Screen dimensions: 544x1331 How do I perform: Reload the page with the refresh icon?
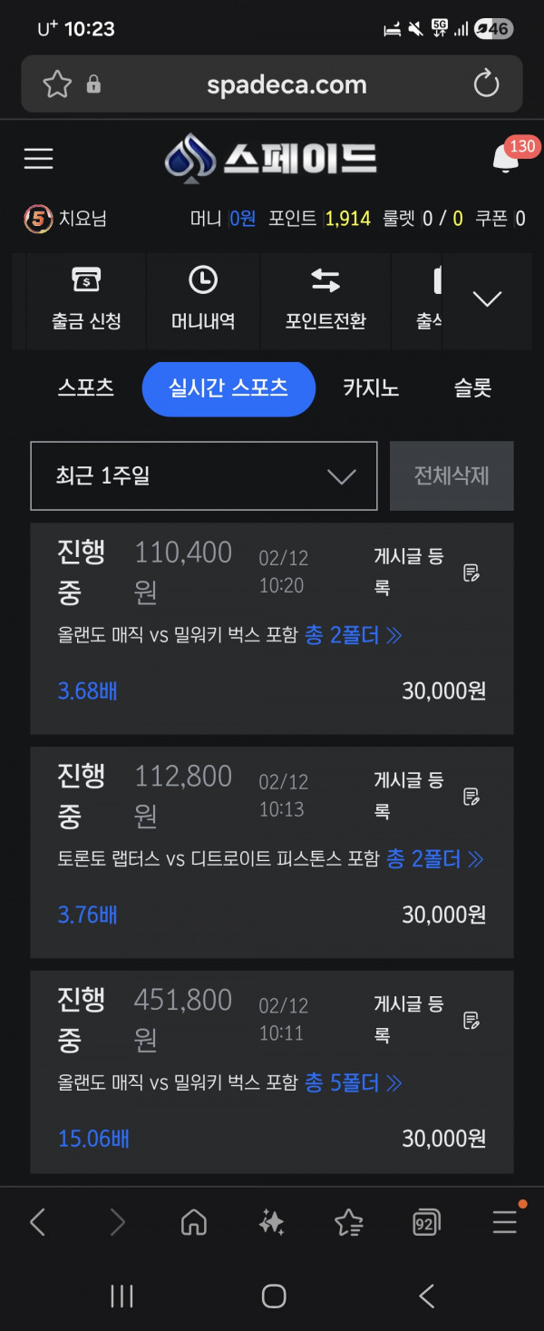(x=487, y=84)
